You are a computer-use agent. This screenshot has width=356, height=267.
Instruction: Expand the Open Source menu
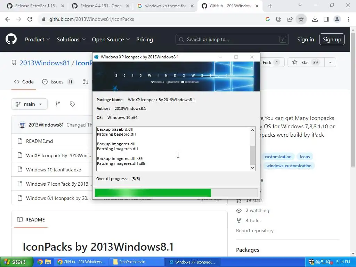click(111, 40)
